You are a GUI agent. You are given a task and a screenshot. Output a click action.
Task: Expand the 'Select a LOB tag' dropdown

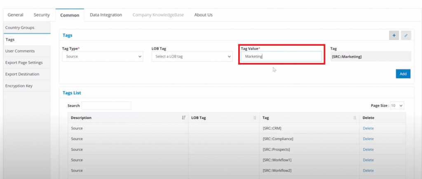coord(192,56)
